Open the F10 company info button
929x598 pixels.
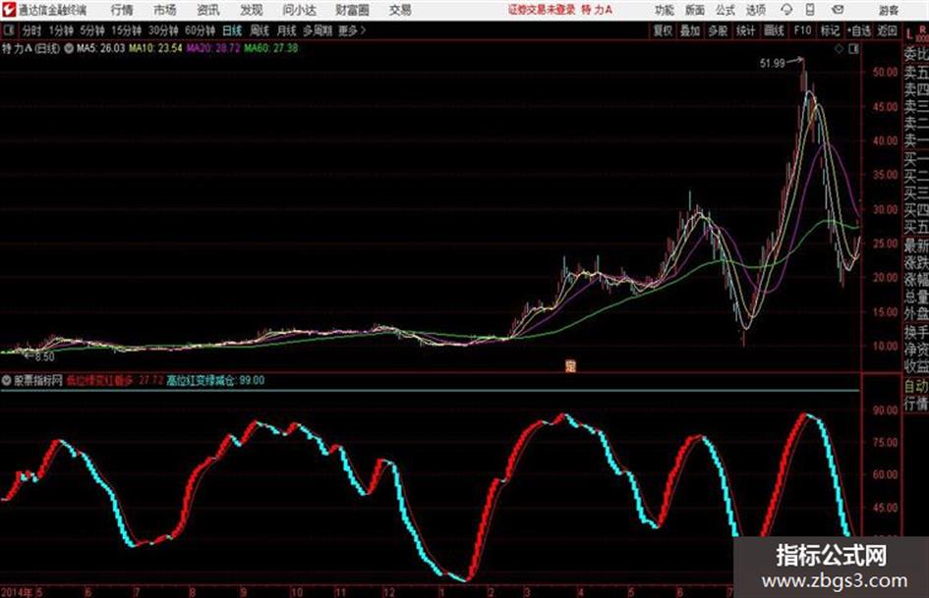[x=802, y=30]
